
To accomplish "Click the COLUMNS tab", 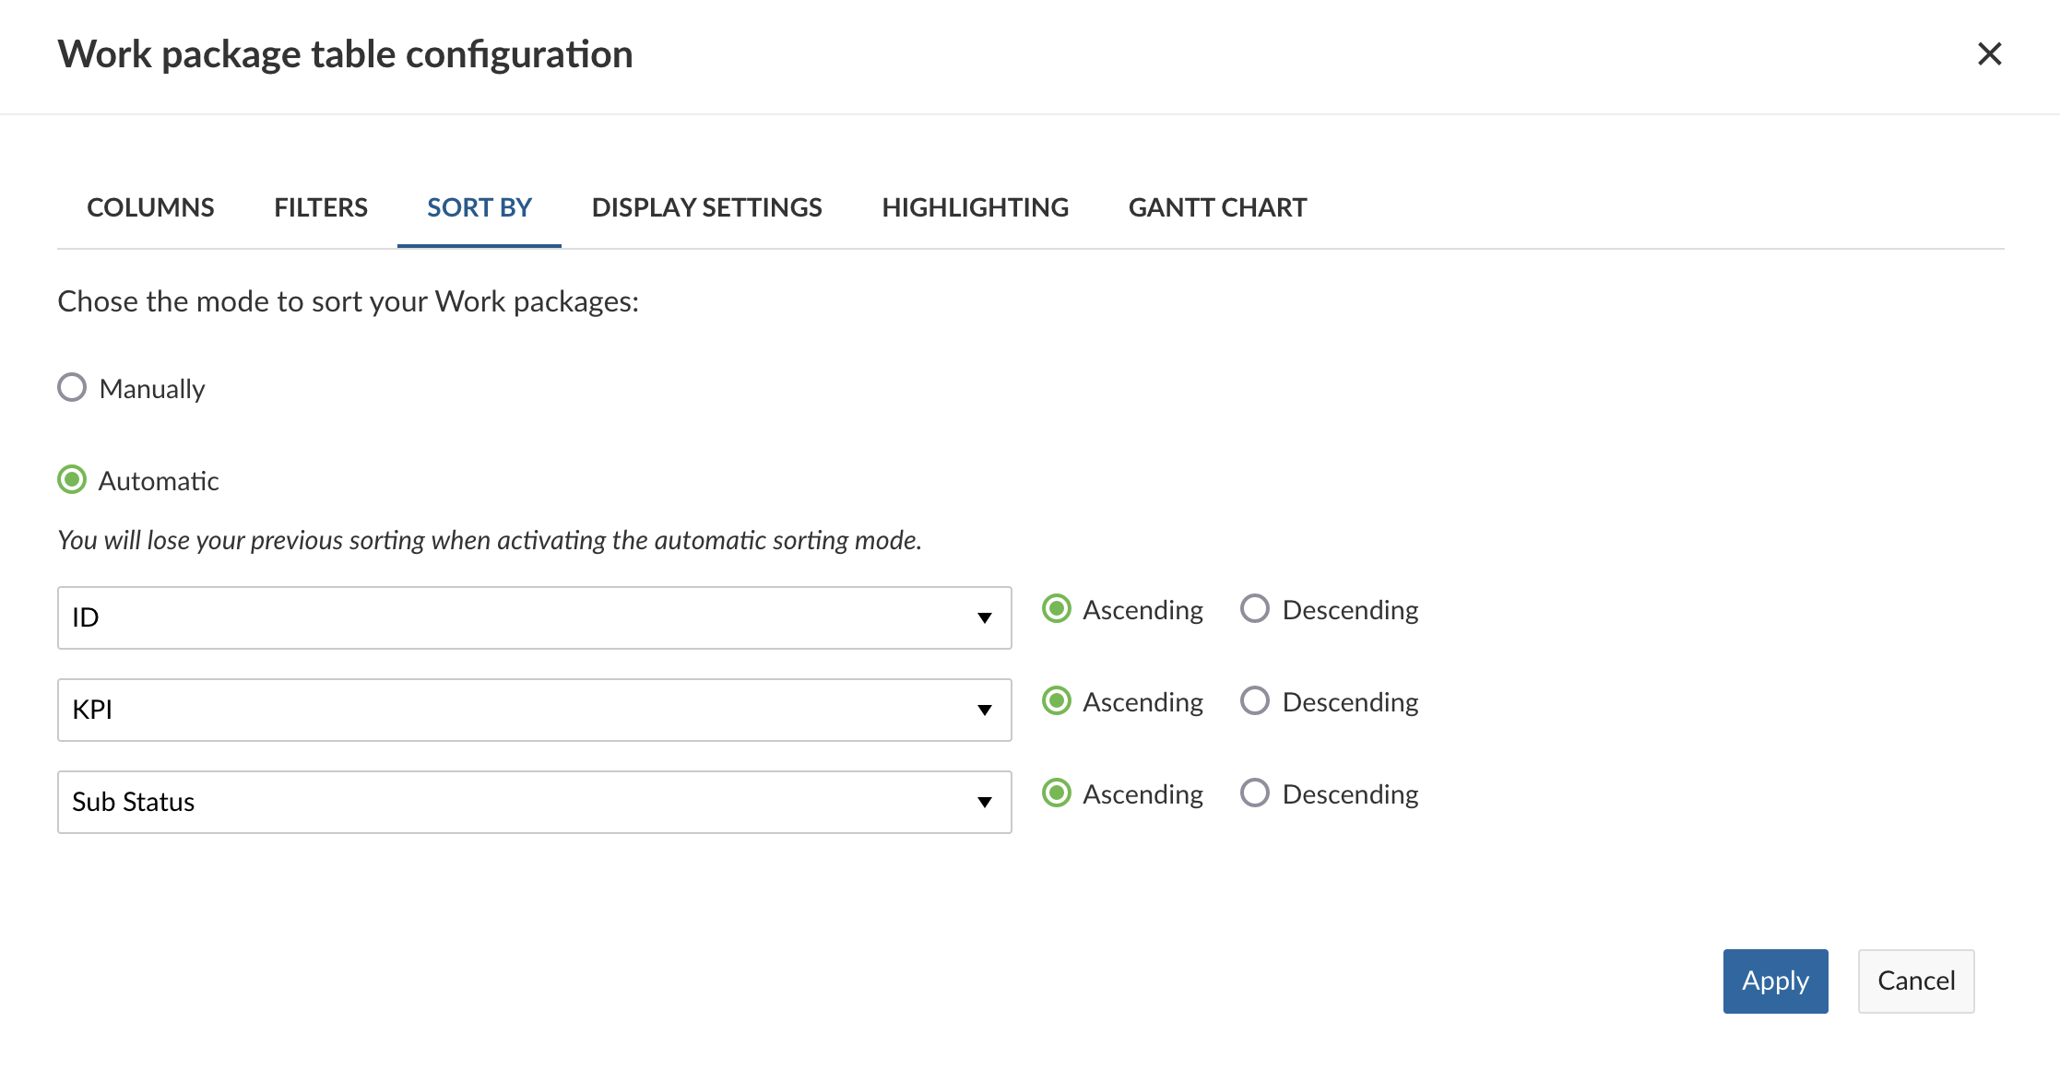I will coord(150,207).
